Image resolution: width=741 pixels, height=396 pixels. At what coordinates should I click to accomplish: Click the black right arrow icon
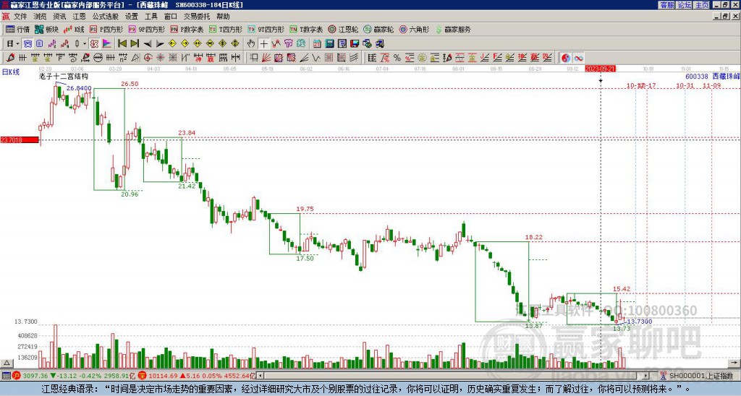[x=160, y=44]
